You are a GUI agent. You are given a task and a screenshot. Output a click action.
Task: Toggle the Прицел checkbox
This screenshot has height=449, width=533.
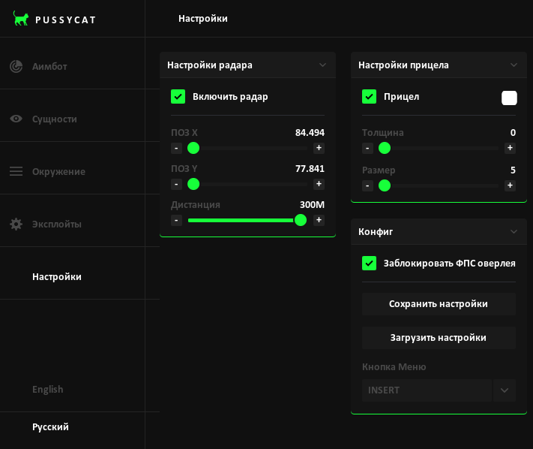click(x=369, y=96)
